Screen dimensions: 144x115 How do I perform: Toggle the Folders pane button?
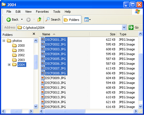click(x=72, y=19)
